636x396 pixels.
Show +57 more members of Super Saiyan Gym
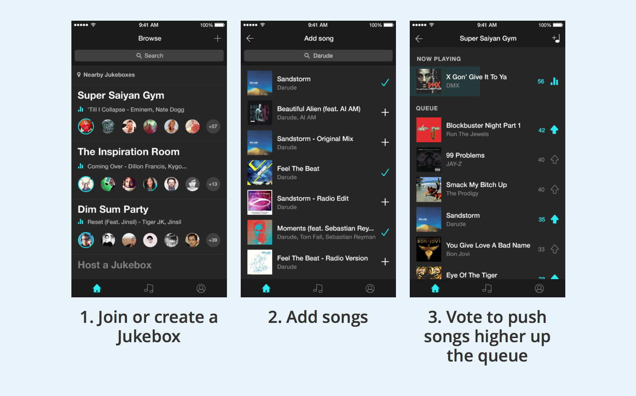(x=213, y=127)
